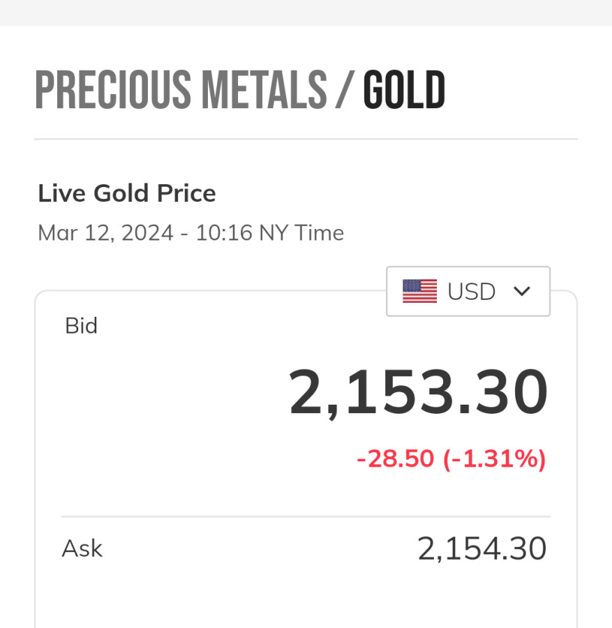Click the divider line between Bid and Ask
Viewport: 612px width, 628px height.
(306, 517)
